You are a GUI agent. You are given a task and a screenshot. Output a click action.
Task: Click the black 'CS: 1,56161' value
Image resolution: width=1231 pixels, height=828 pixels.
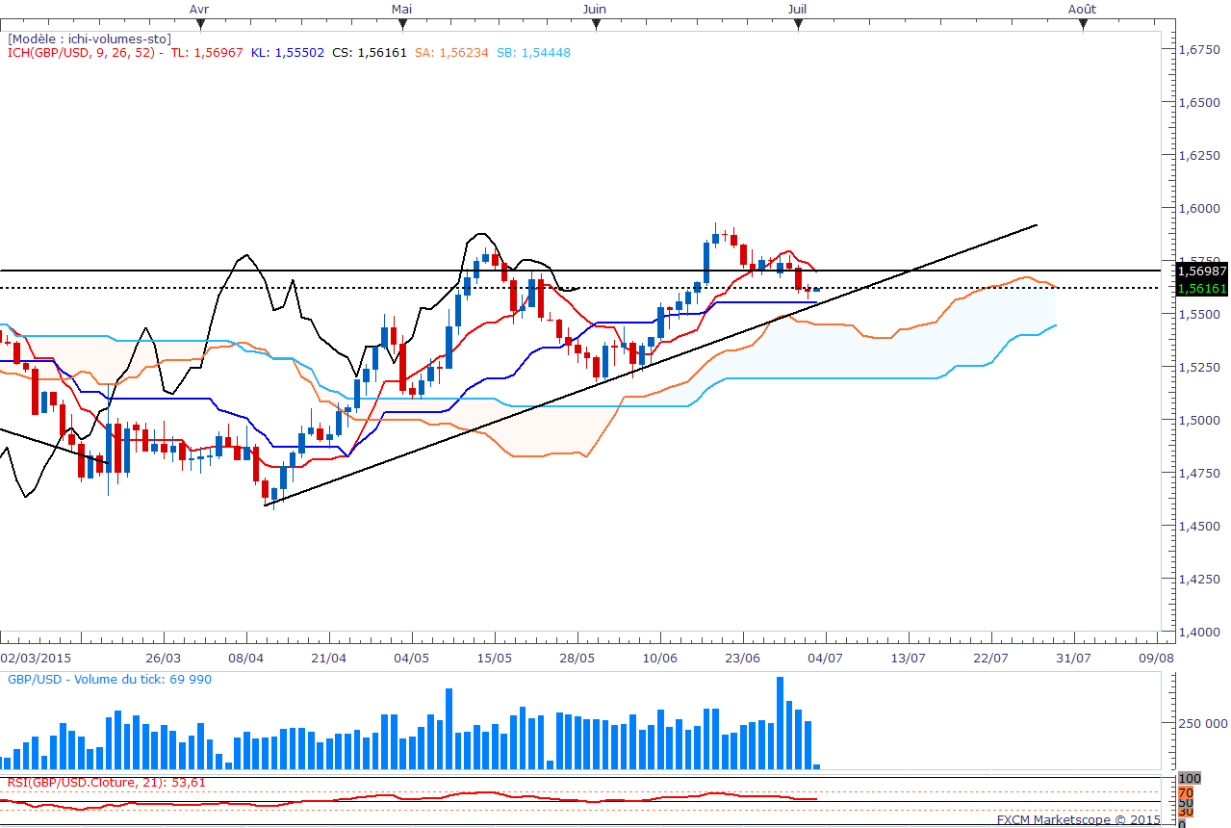370,52
